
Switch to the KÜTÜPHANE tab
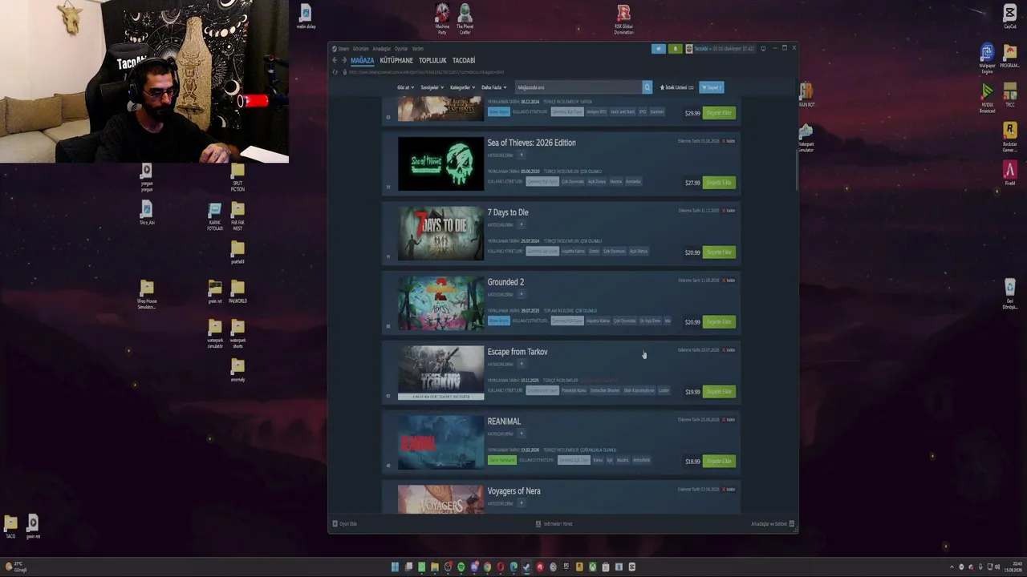(x=396, y=60)
